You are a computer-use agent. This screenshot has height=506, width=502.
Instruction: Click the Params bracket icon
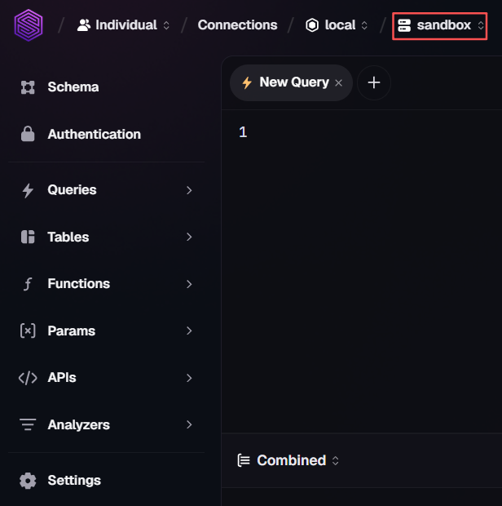[x=28, y=331]
